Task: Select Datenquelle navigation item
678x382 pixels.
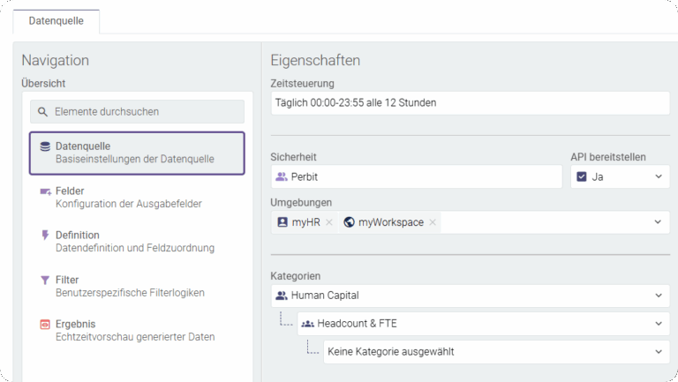Action: [137, 154]
